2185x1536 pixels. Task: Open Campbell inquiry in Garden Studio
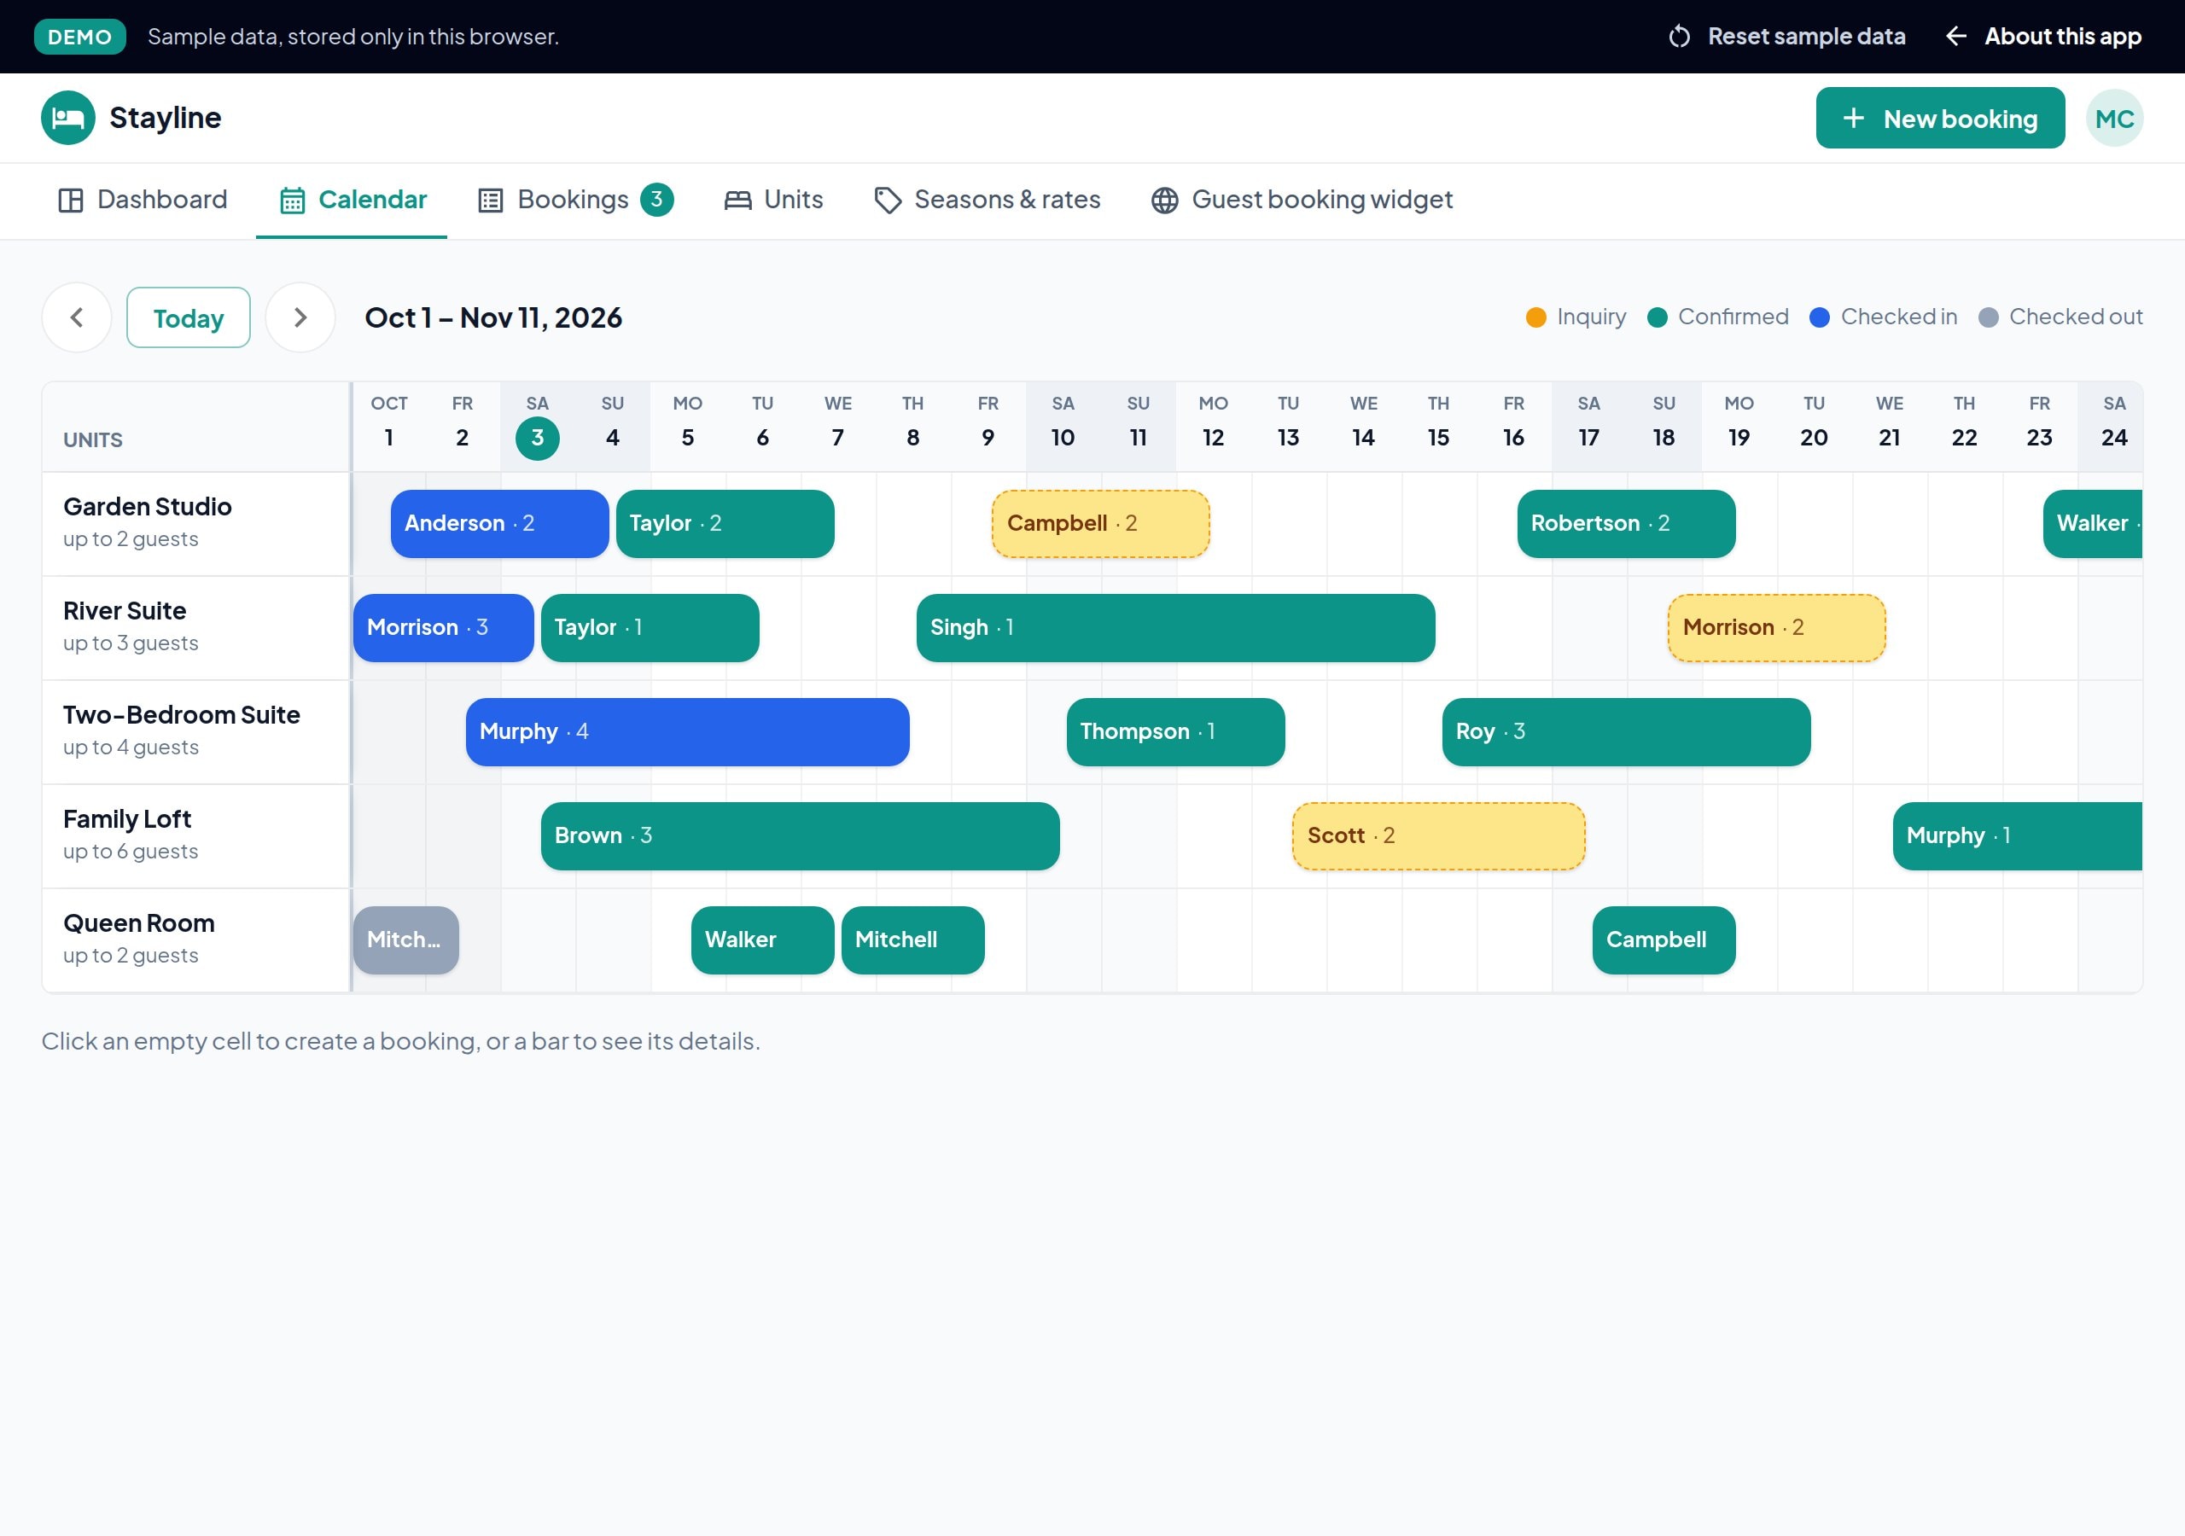tap(1101, 524)
